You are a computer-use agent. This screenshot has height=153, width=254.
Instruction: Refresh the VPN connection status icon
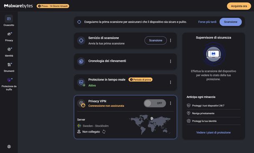104,132
